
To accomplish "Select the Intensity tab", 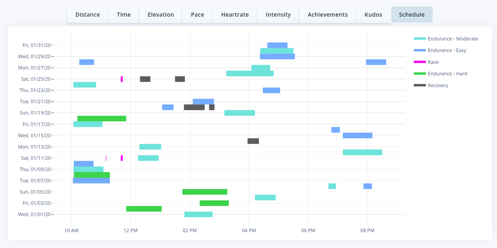I will pos(278,15).
